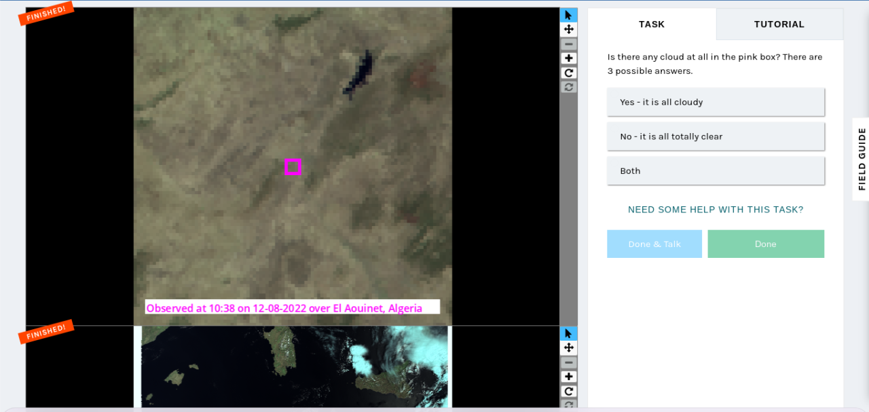This screenshot has height=412, width=869.
Task: Open 'Need some help with this task?' link
Action: pos(716,210)
